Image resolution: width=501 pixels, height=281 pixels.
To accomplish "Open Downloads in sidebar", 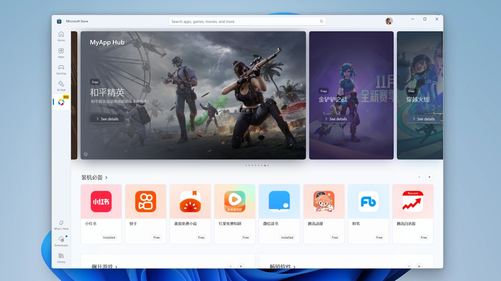I will click(61, 241).
